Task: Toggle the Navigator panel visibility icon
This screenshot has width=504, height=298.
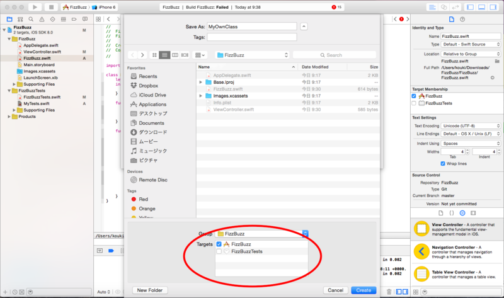Action: coord(471,7)
